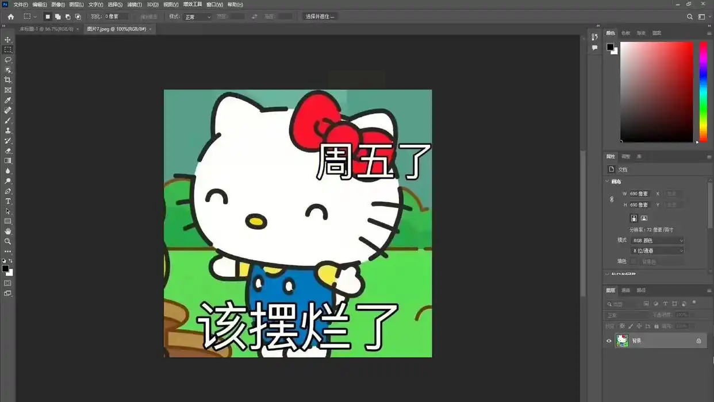Select the Gradient tool
Screen dimensions: 714x402
click(x=8, y=161)
